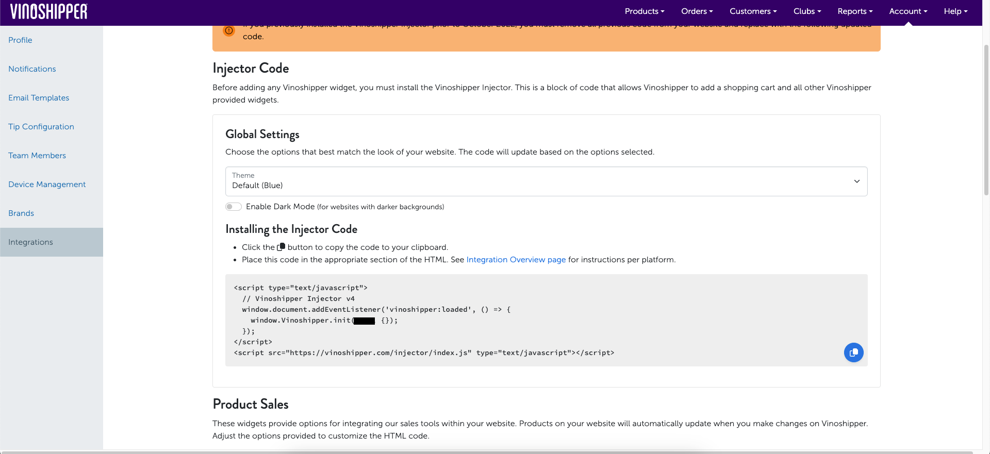990x454 pixels.
Task: Select Integrations in the sidebar
Action: 52,242
